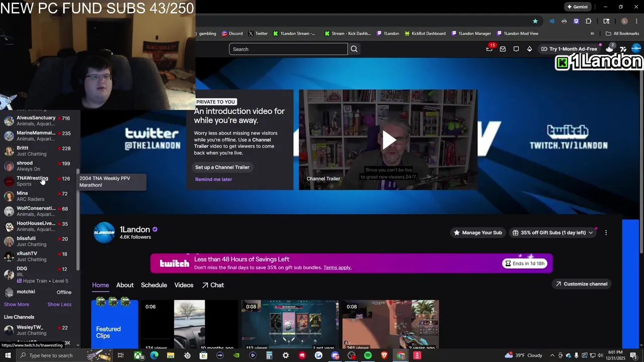The width and height of the screenshot is (644, 362).
Task: Open shroud channel in sidebar
Action: coord(37,166)
